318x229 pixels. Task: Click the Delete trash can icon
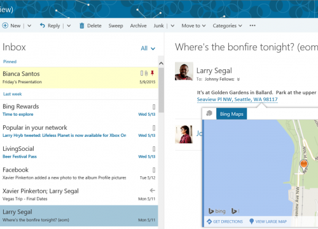[x=82, y=25]
